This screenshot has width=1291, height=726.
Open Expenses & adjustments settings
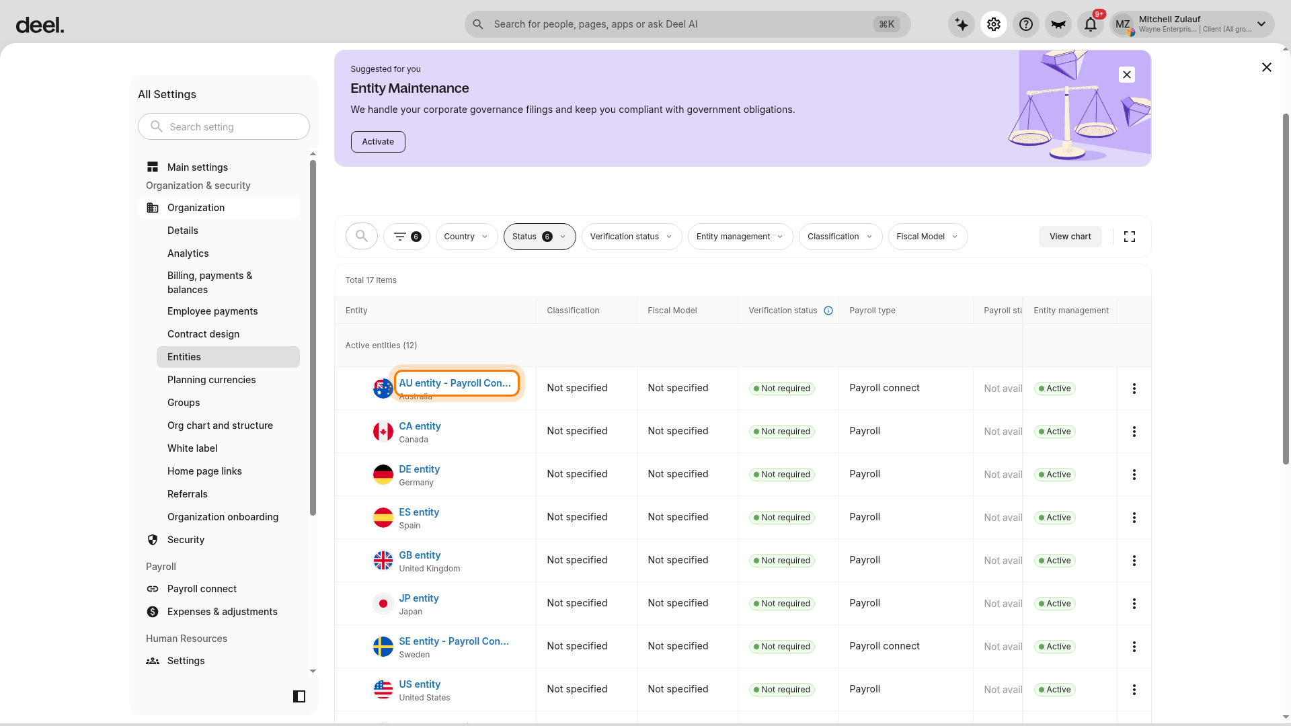[222, 612]
